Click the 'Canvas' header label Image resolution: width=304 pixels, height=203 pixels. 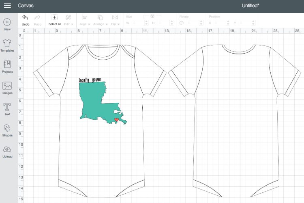point(26,5)
